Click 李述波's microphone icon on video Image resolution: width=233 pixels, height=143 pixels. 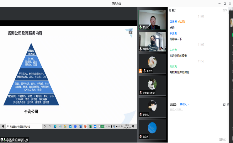(x=141, y=27)
